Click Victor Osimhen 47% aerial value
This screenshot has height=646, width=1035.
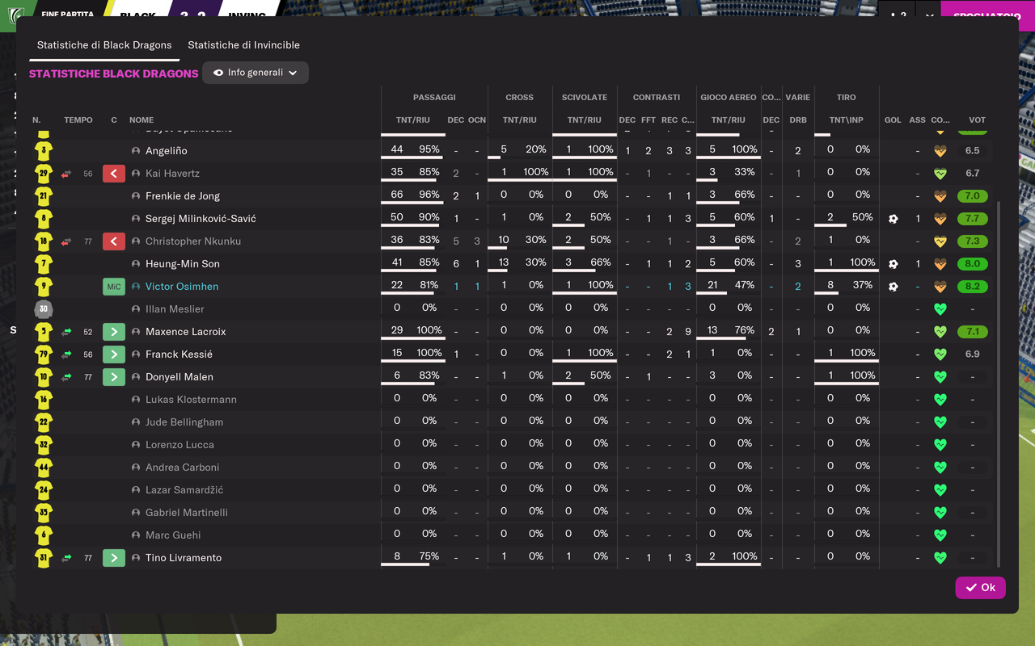[745, 285]
